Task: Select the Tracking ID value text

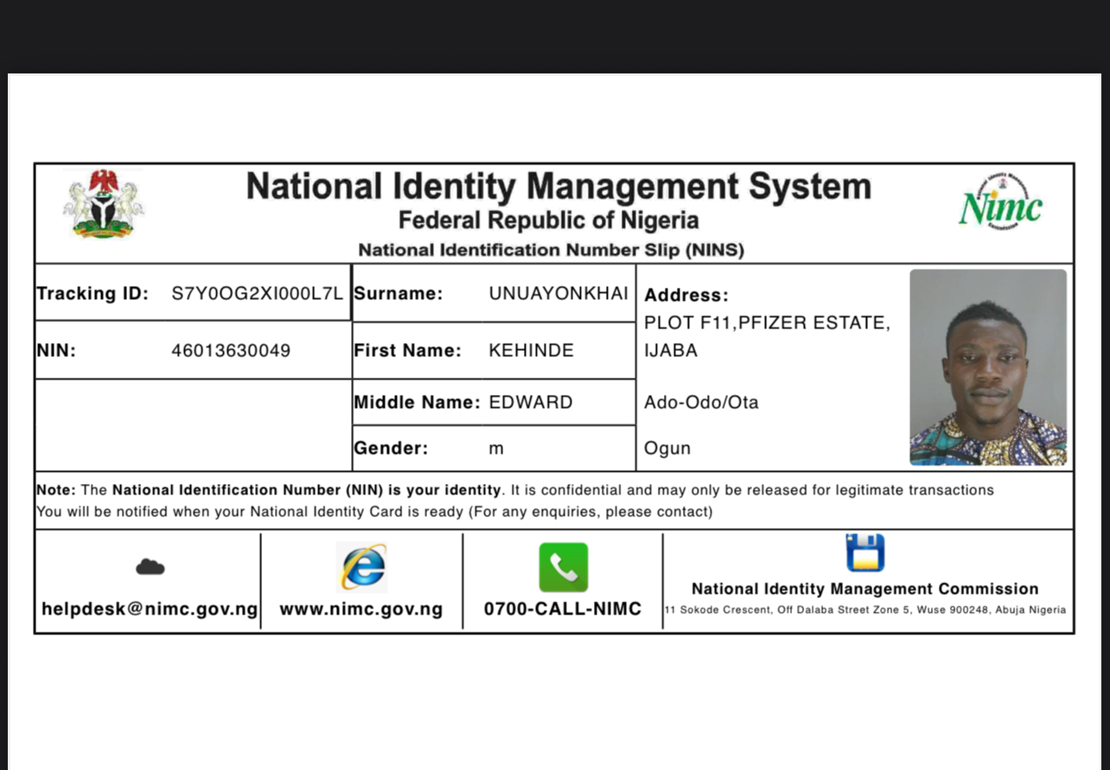Action: [x=257, y=293]
